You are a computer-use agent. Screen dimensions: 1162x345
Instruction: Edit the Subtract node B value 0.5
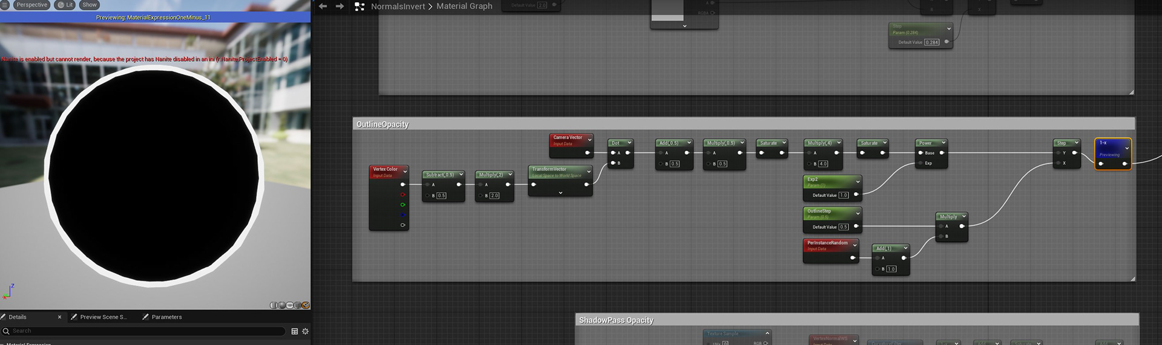pyautogui.click(x=441, y=196)
